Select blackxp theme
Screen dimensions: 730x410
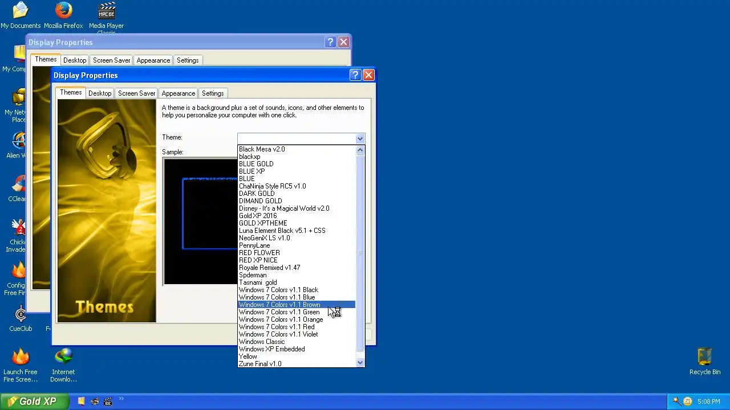297,157
